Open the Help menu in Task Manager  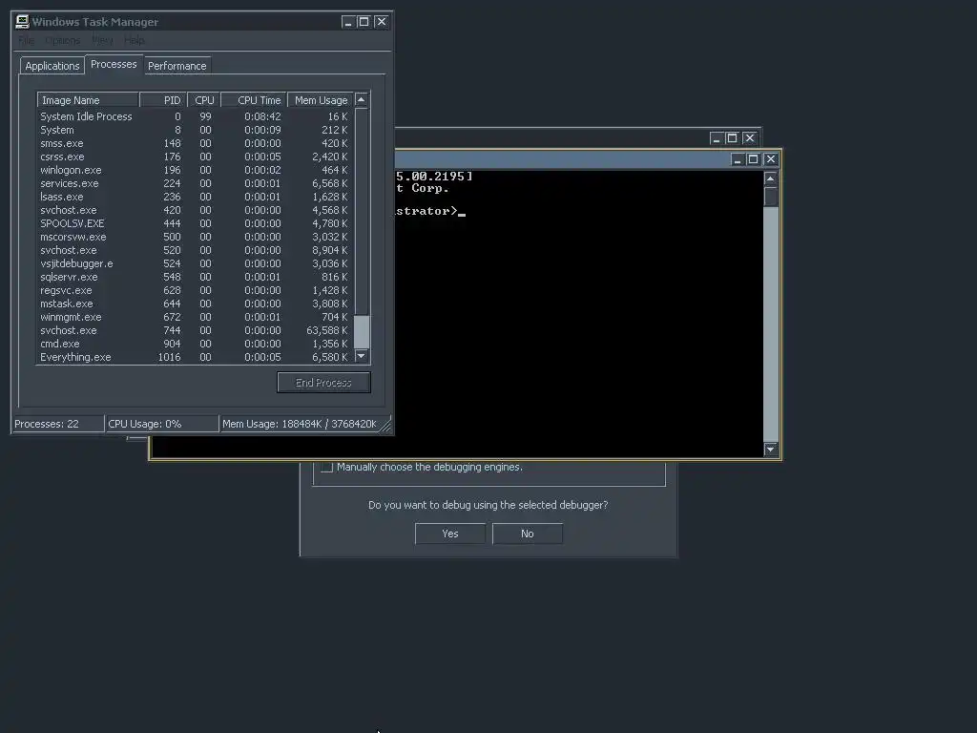point(134,40)
